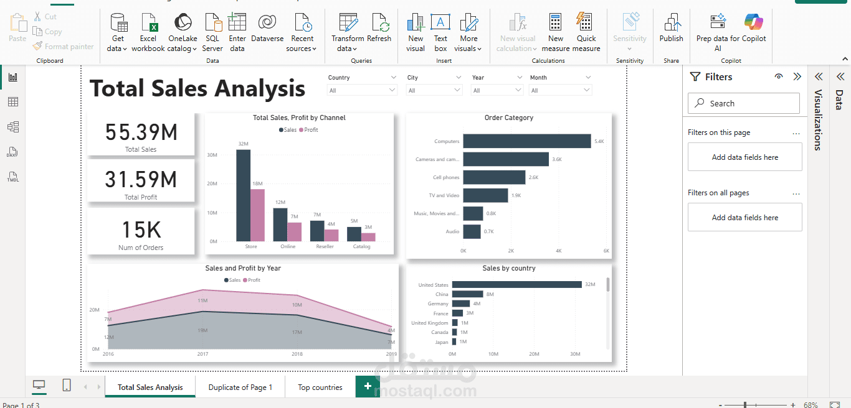Expand the Visualizations pane

point(819,76)
